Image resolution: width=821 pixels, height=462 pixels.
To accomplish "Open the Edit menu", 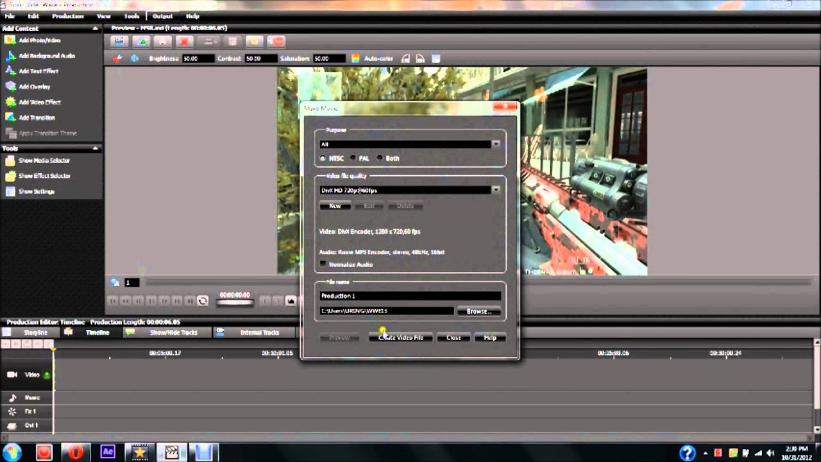I will point(33,16).
